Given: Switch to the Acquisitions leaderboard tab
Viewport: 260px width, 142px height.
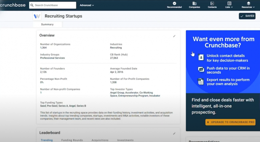Looking at the screenshot, I should [x=100, y=140].
